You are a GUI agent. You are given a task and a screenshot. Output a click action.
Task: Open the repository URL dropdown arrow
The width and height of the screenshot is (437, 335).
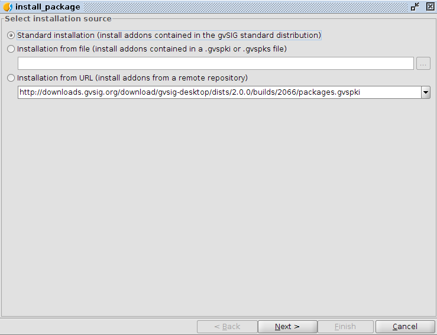click(x=425, y=92)
